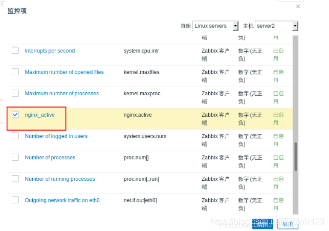Open the Outgoing network traffic on eth0 link
This screenshot has width=329, height=231.
tap(62, 200)
